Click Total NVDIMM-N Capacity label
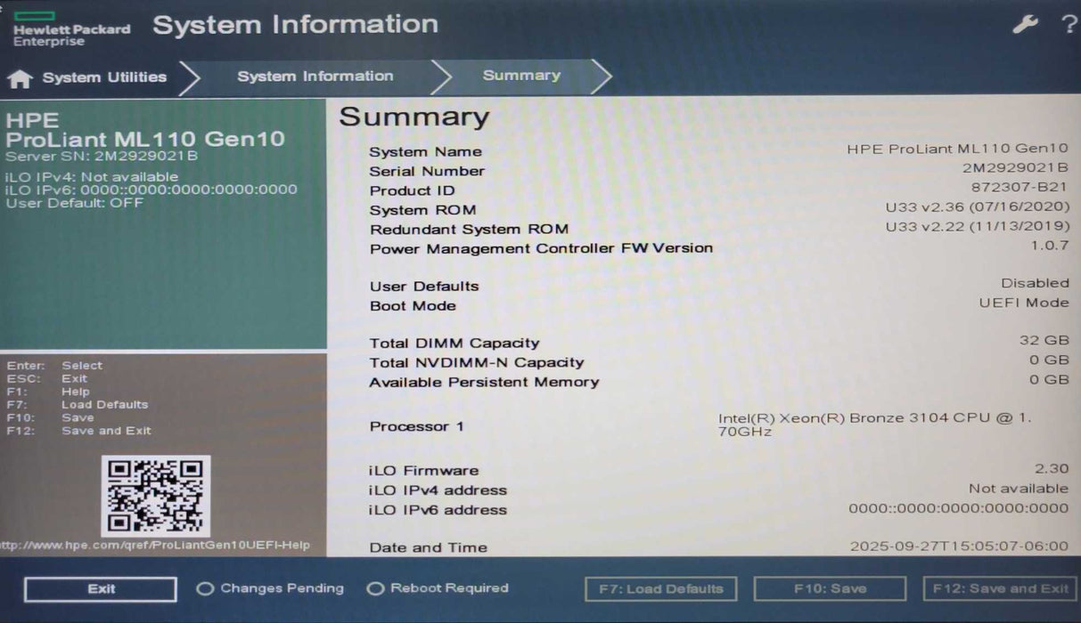The width and height of the screenshot is (1081, 623). pos(477,363)
